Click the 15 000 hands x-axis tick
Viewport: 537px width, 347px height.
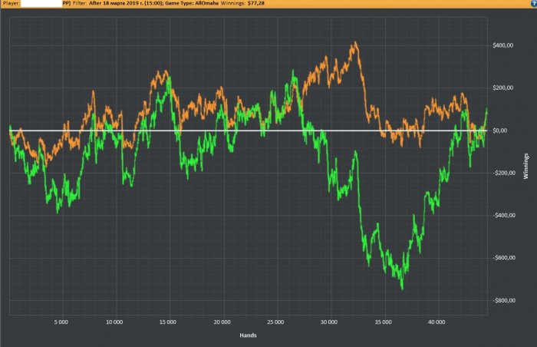pyautogui.click(x=168, y=322)
